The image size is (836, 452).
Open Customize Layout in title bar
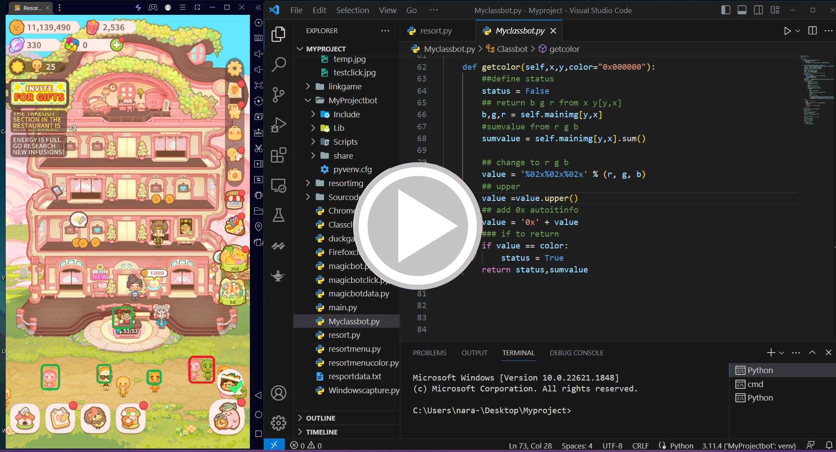click(775, 10)
